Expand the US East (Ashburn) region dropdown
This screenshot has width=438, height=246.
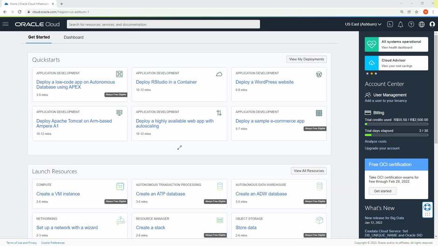click(x=363, y=24)
